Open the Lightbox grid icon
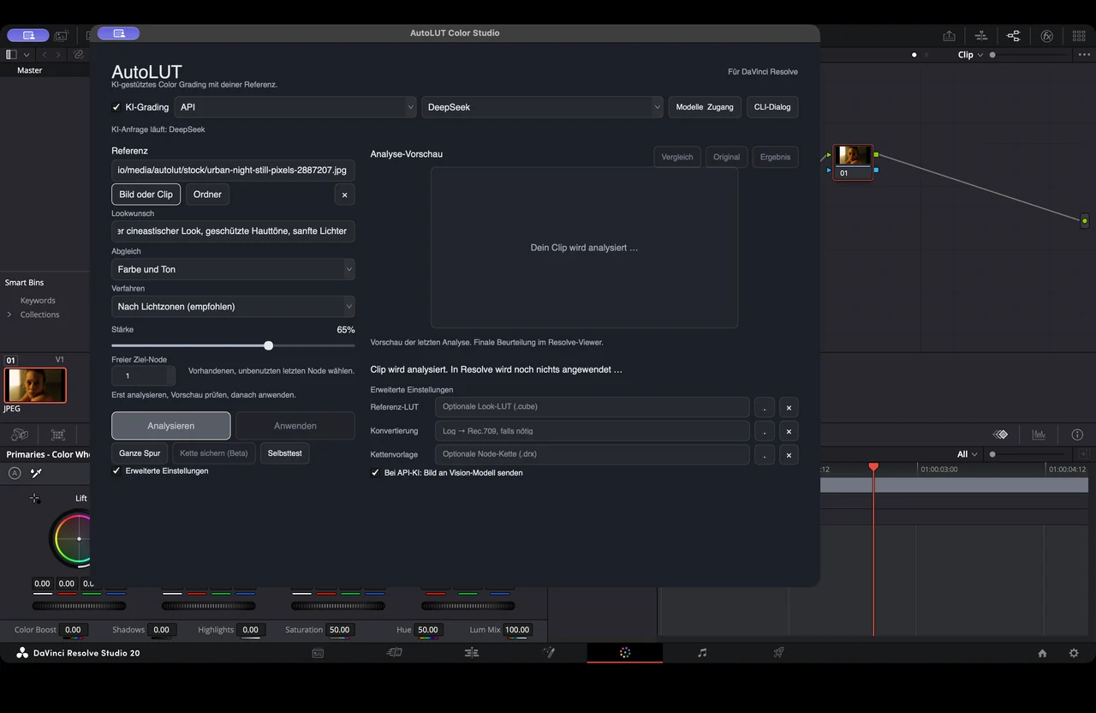This screenshot has width=1096, height=713. click(1078, 36)
